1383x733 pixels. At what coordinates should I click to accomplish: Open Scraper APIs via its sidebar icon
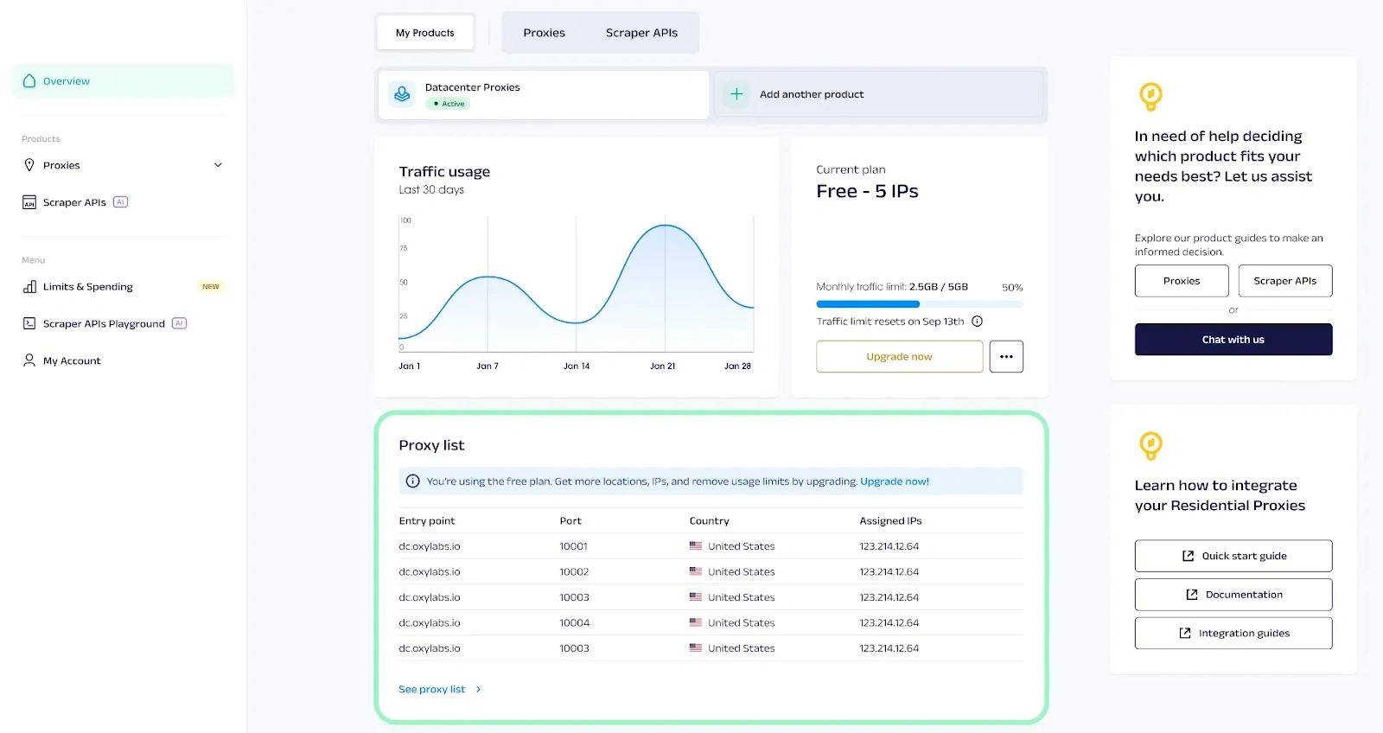(29, 202)
